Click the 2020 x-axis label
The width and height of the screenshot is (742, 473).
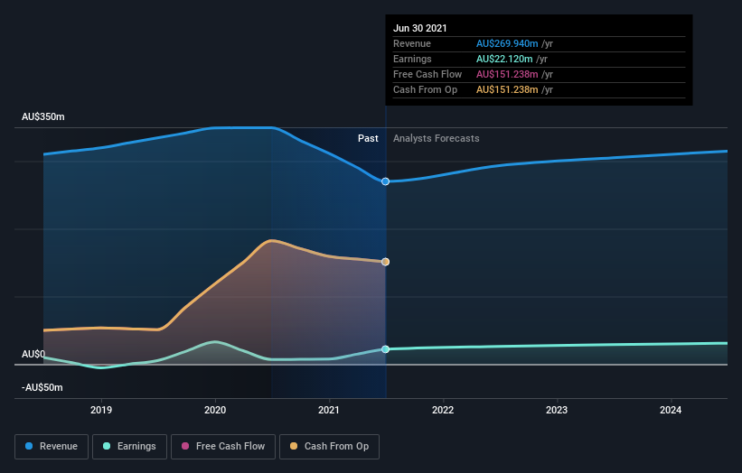coord(215,410)
